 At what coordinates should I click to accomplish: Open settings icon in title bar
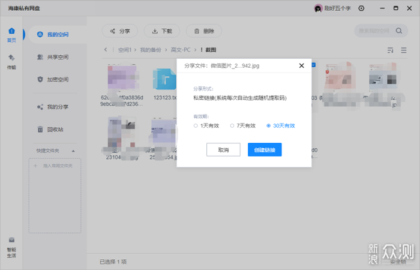tap(361, 8)
